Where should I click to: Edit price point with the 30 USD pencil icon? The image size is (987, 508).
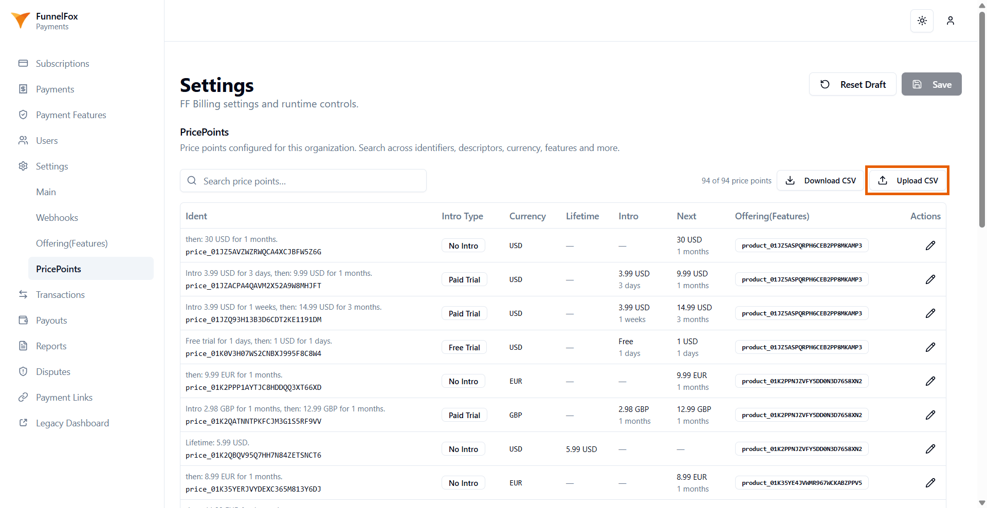(x=930, y=246)
